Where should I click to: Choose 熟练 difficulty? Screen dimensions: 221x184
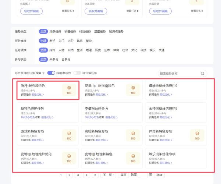click(80, 41)
